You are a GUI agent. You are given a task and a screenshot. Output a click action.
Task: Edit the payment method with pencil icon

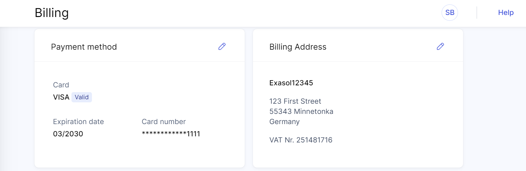[222, 47]
